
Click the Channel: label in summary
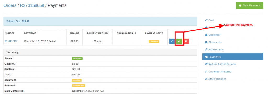pos(10,64)
